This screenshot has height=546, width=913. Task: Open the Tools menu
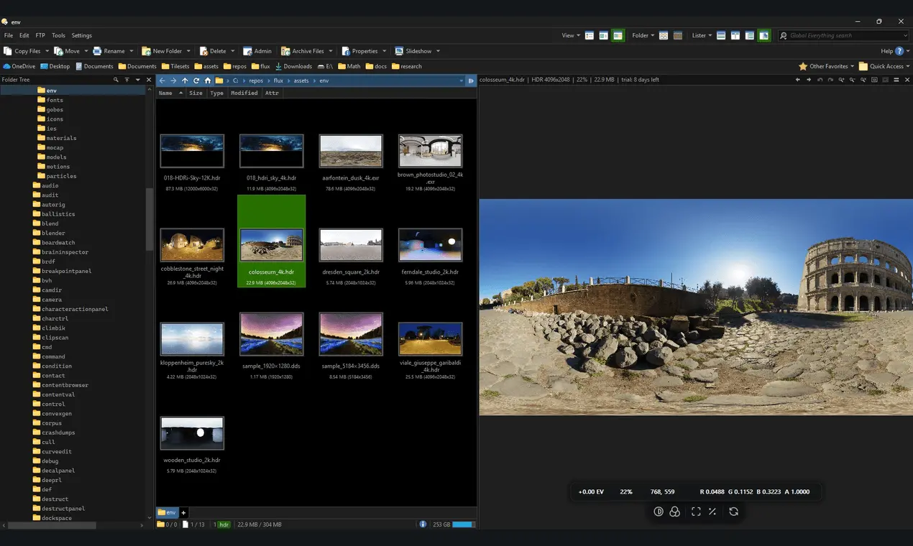[x=58, y=35]
